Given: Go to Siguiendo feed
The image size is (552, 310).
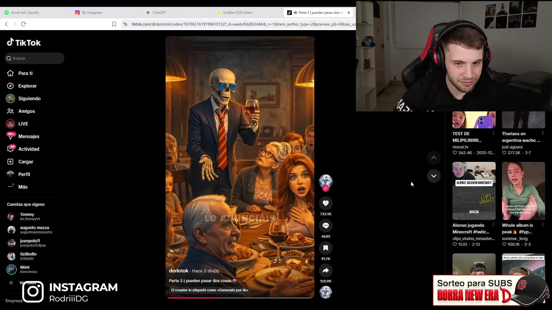Looking at the screenshot, I should 29,99.
